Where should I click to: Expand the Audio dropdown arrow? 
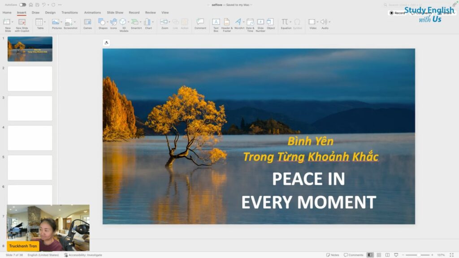(329, 21)
